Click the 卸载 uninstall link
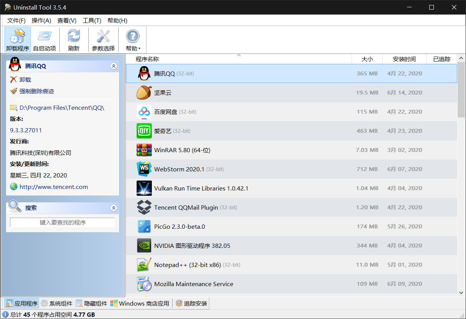 (25, 80)
